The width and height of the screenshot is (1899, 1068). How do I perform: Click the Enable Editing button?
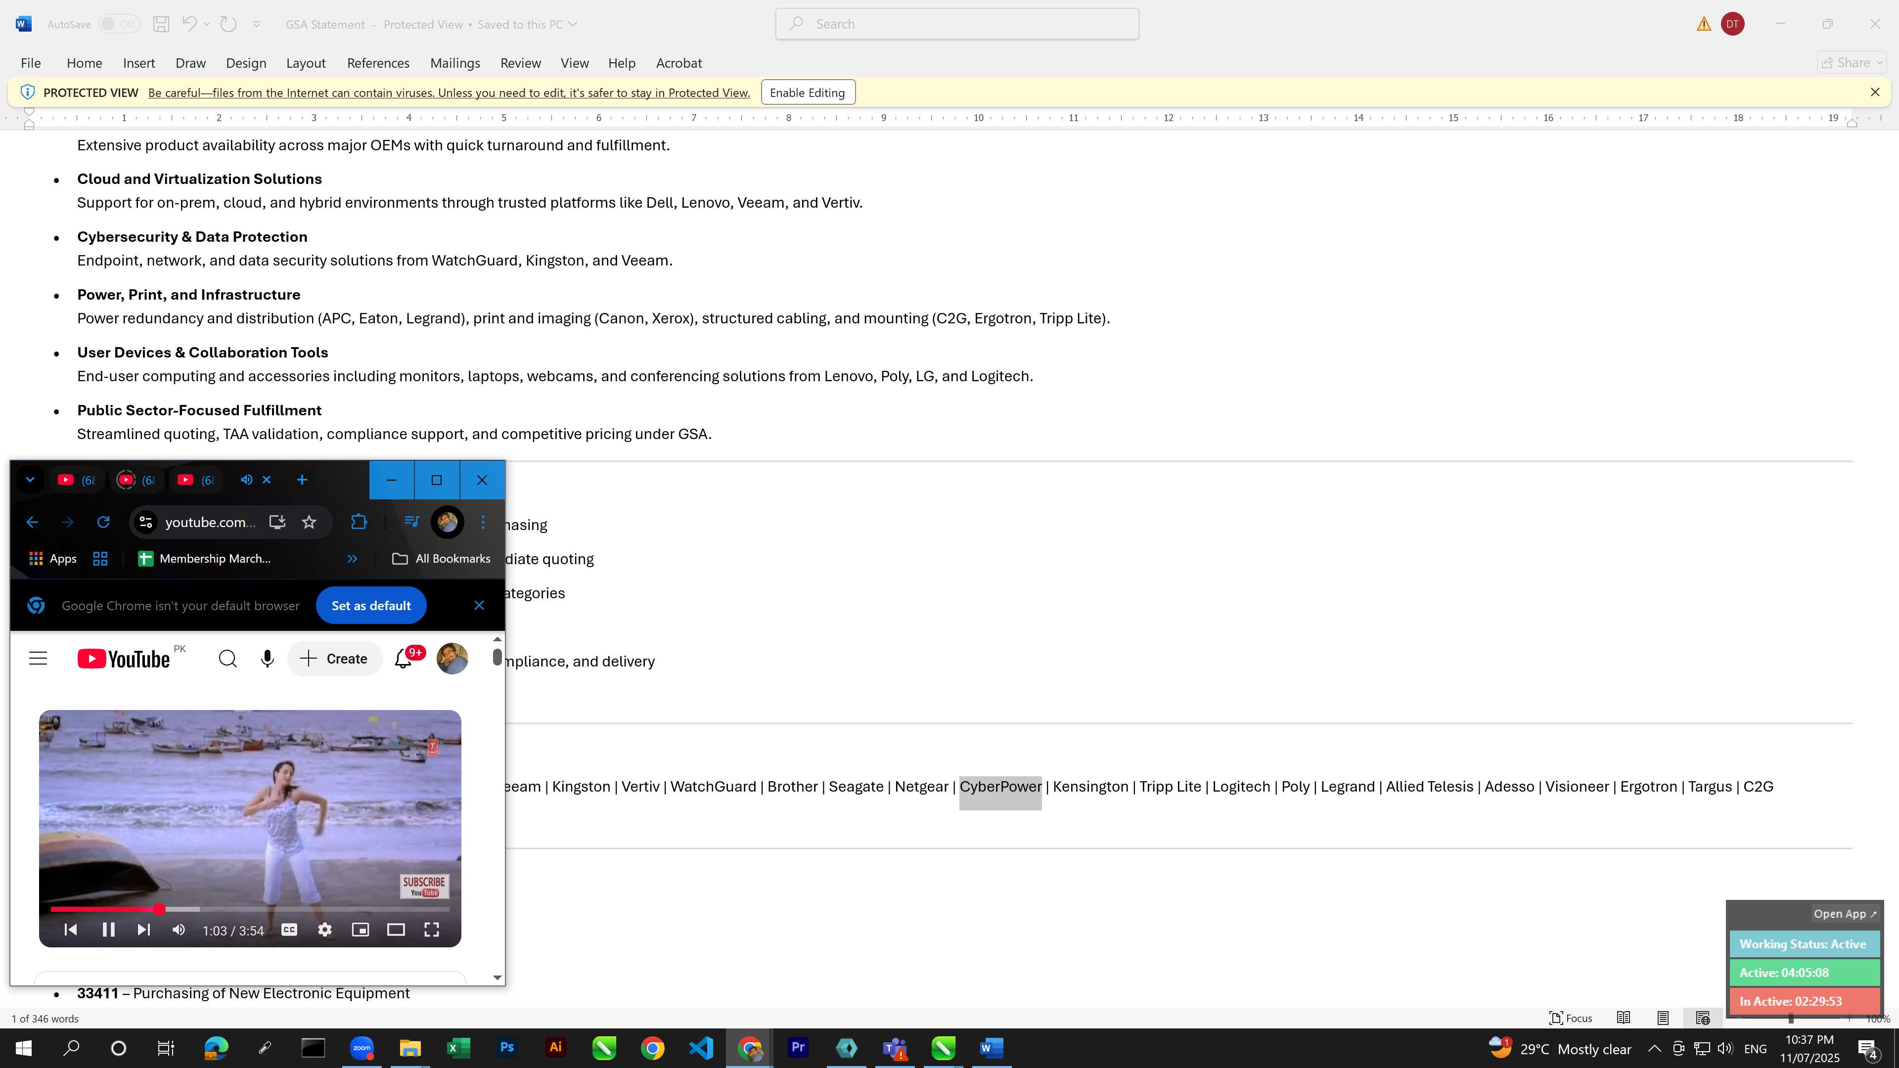[807, 93]
